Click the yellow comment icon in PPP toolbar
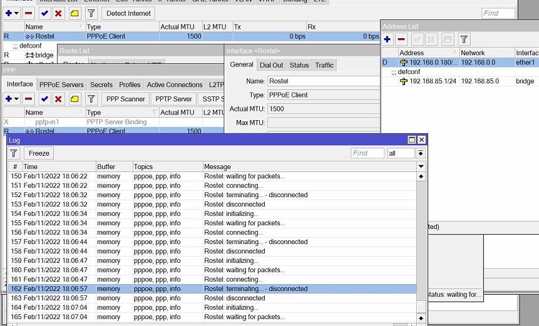This screenshot has width=539, height=326. [x=74, y=99]
